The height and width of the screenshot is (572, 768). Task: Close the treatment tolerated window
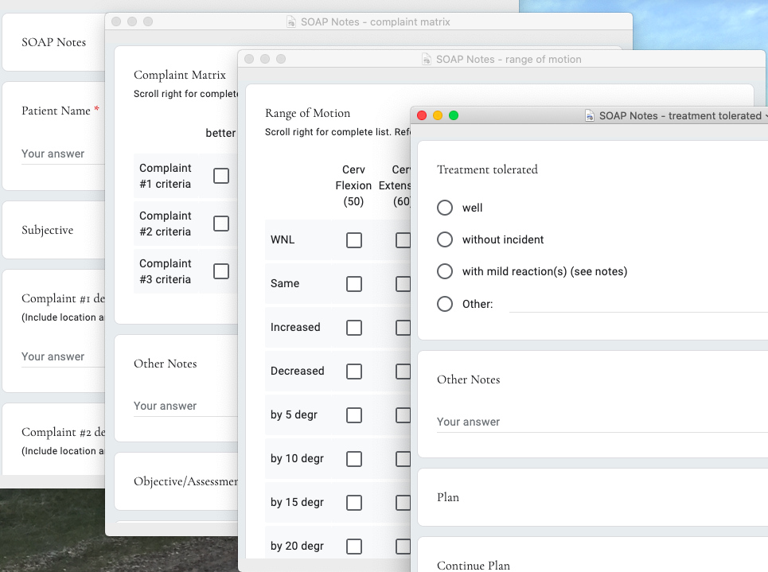point(422,115)
